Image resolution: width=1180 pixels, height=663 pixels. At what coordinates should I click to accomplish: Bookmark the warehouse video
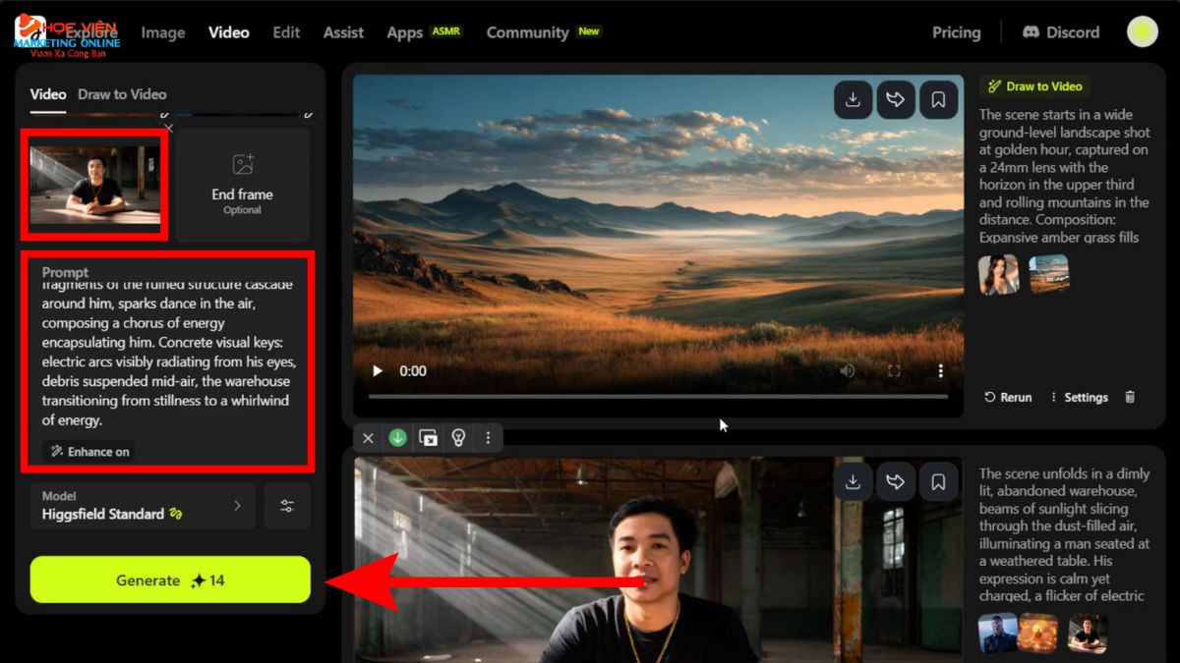938,481
